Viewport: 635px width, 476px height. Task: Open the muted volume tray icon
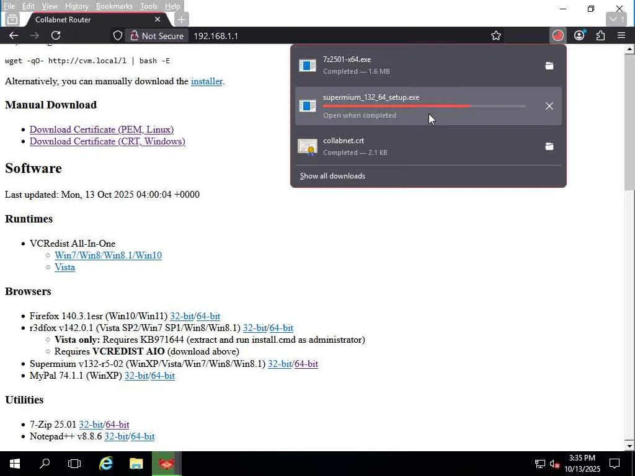(554, 464)
